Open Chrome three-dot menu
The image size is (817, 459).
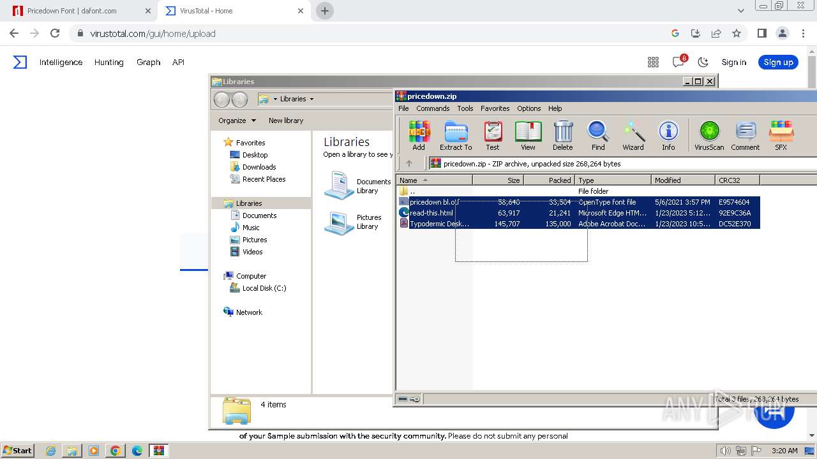(802, 33)
